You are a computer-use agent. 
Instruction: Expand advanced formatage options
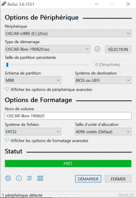[47, 141]
